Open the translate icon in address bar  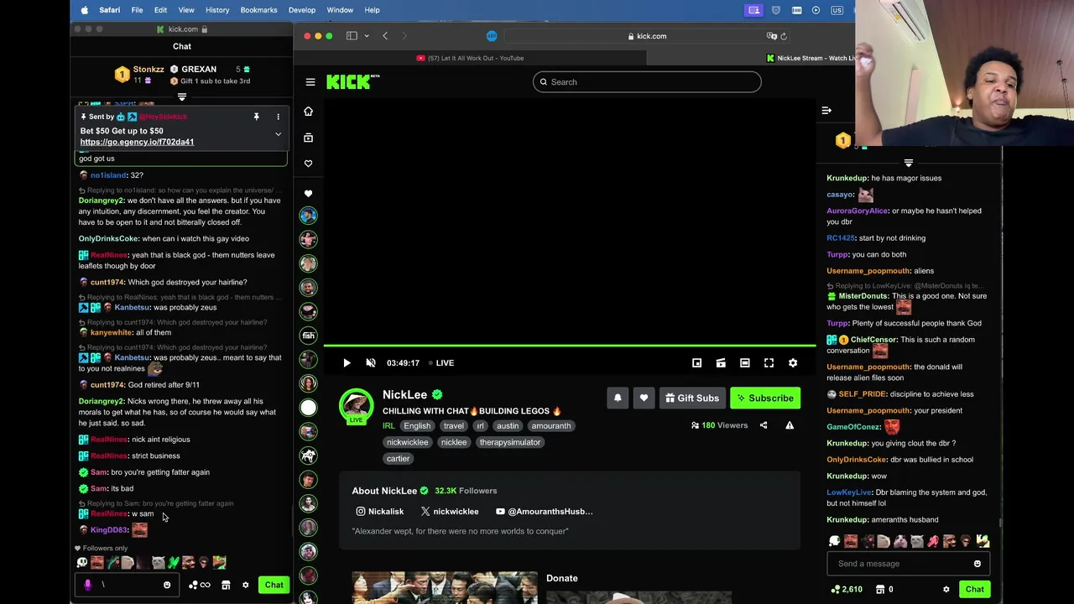tap(771, 36)
